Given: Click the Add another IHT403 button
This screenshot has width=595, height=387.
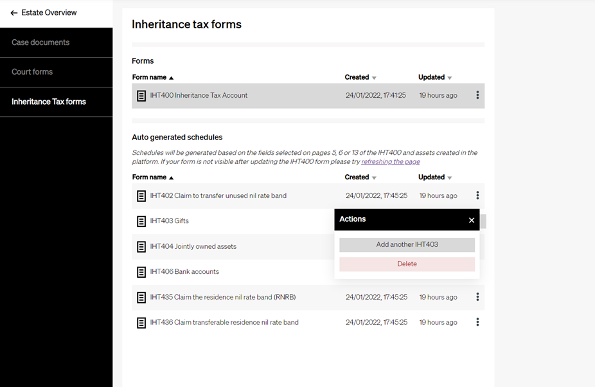Looking at the screenshot, I should click(x=407, y=245).
